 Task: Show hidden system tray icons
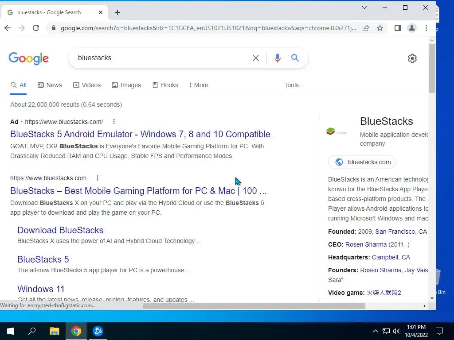click(x=375, y=331)
